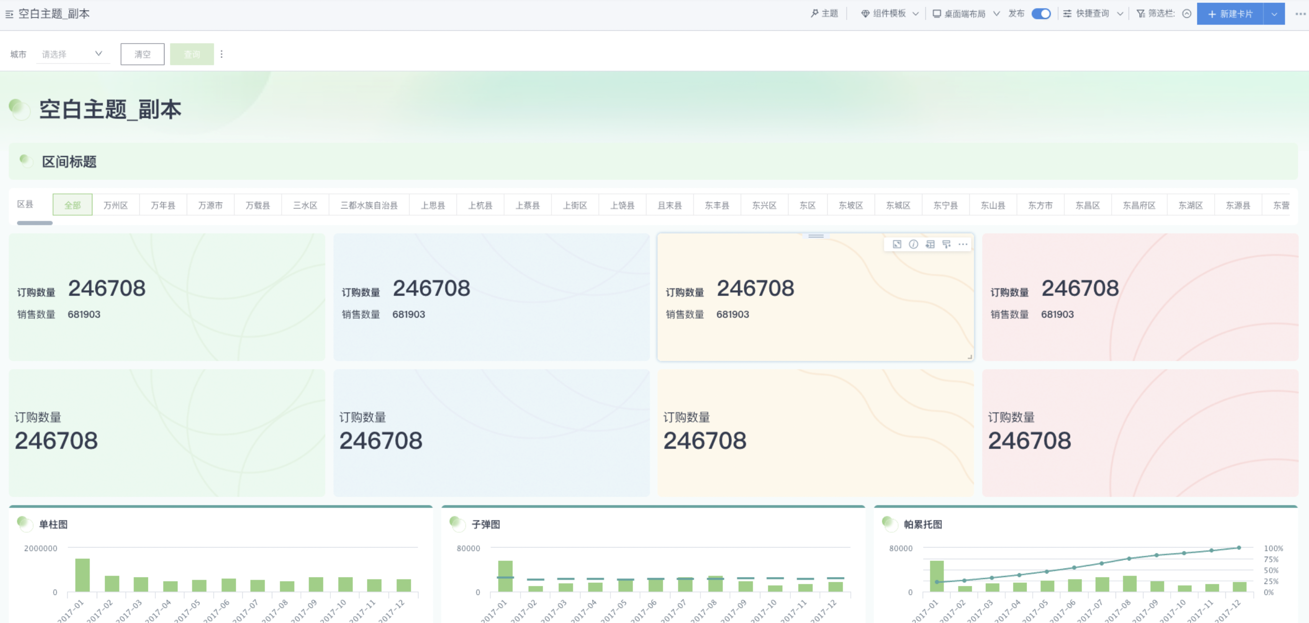Click the green orb beside the main title
The image size is (1309, 623).
tap(20, 109)
